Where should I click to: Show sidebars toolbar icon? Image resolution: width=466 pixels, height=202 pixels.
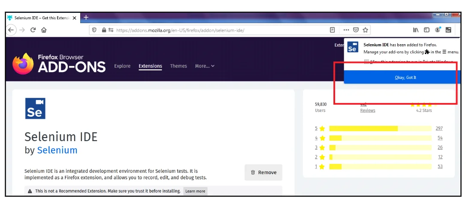point(427,30)
